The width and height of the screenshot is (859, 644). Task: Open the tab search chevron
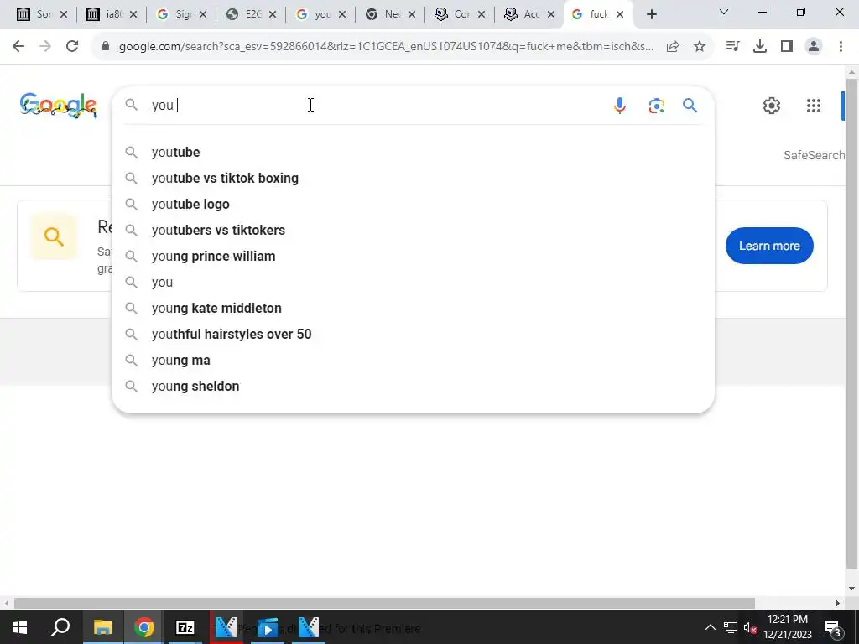[724, 12]
